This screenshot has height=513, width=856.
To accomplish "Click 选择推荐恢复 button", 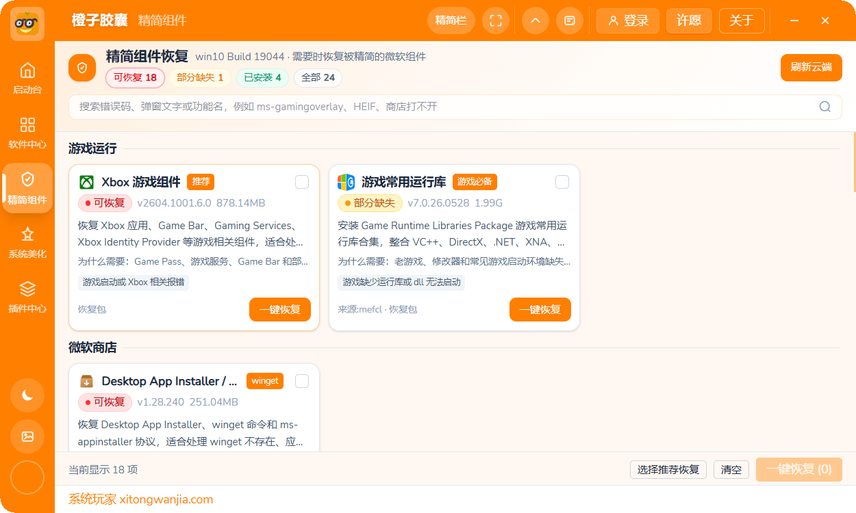I will (668, 470).
